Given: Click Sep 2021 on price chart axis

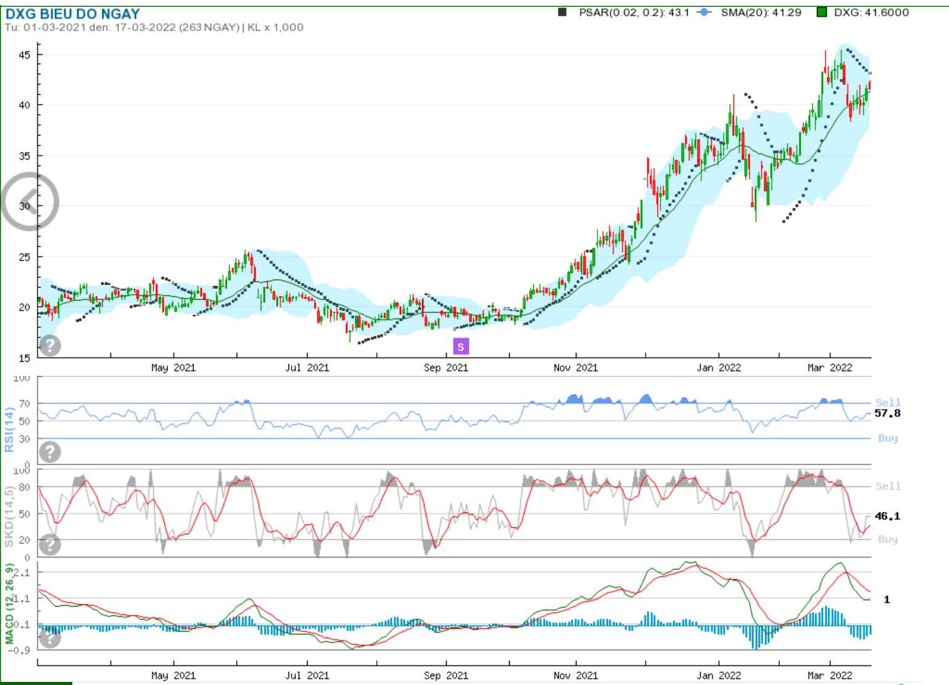Looking at the screenshot, I should click(446, 367).
